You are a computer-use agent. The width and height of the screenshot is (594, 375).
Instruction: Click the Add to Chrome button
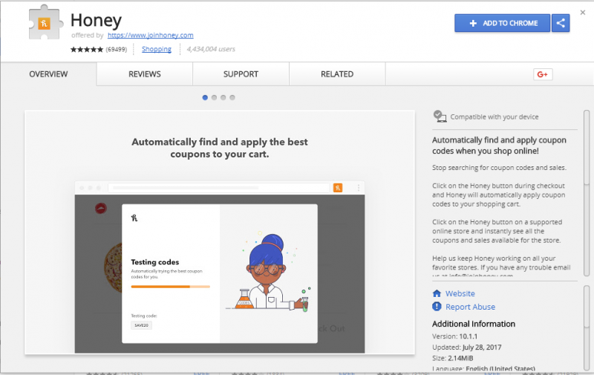point(503,23)
